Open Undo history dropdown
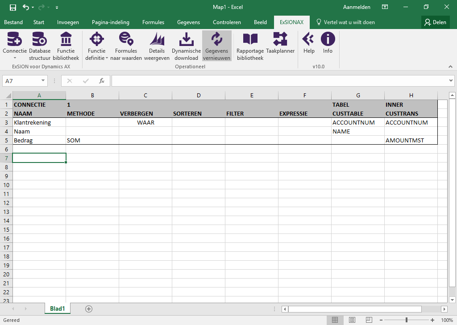 pyautogui.click(x=33, y=7)
